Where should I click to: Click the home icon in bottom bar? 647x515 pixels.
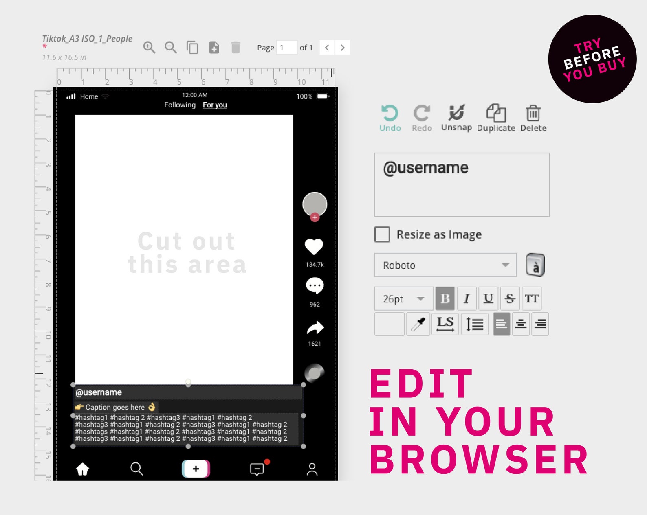83,469
